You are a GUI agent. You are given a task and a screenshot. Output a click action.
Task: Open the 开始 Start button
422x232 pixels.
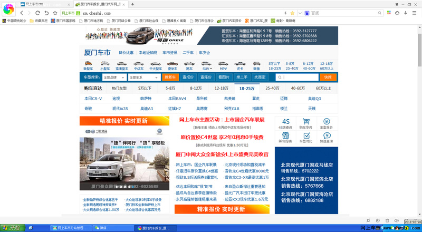click(12, 228)
